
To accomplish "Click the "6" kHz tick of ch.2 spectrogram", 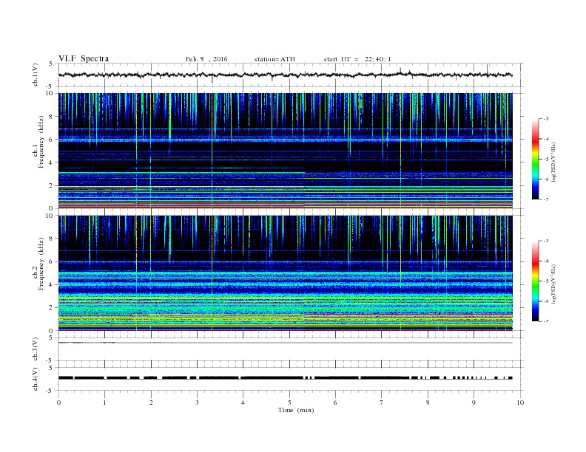I will pos(52,261).
